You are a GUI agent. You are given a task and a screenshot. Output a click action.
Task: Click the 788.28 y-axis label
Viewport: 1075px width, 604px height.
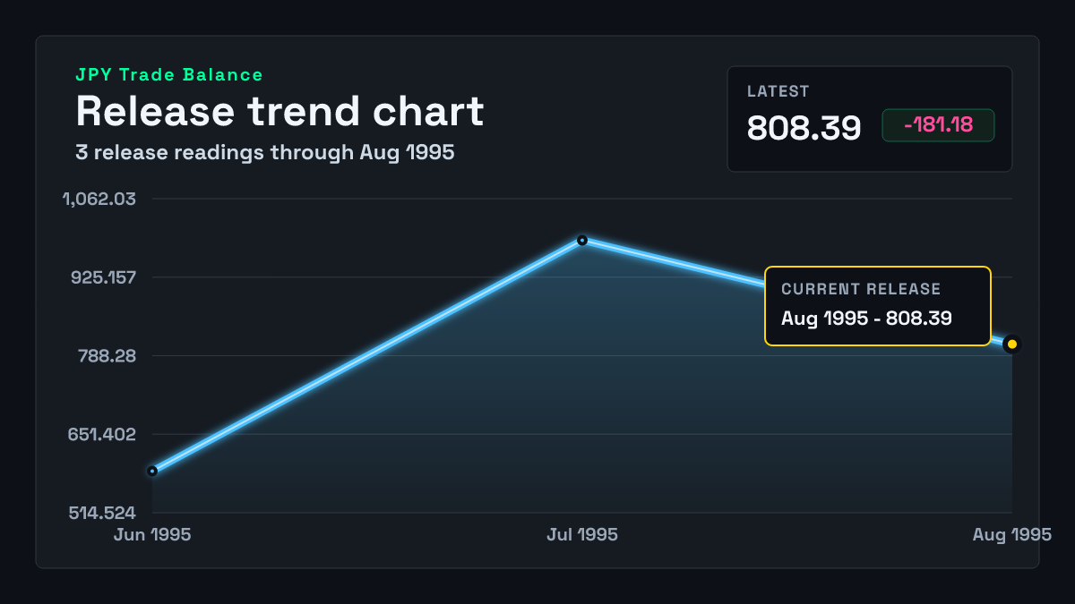(x=107, y=356)
